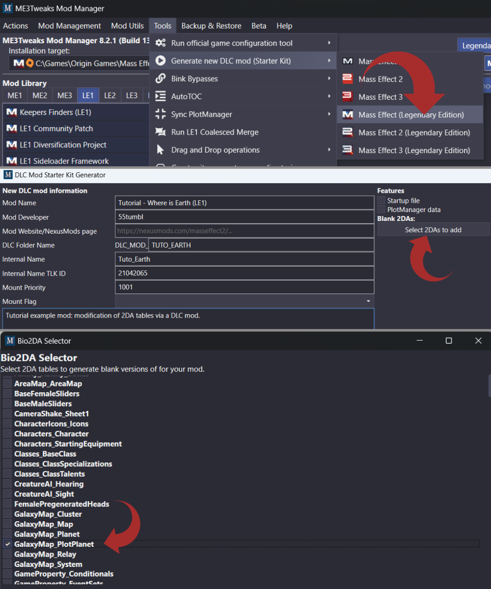Screen dimensions: 491x589
Task: Click the Mount Priority field showing 1001
Action: pos(245,287)
